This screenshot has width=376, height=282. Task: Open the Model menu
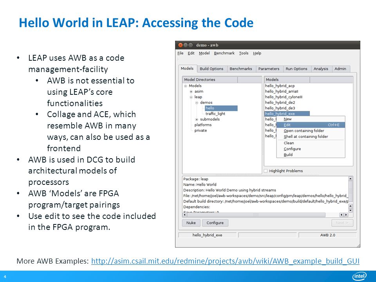click(204, 53)
